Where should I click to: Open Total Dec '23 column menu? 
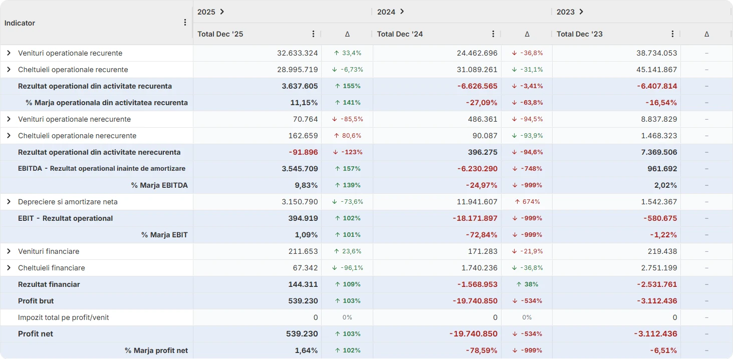(673, 34)
